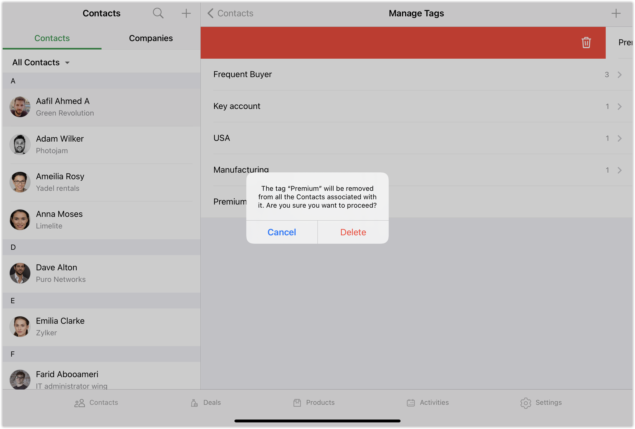Open Adam Wilker's profile photo

[20, 144]
